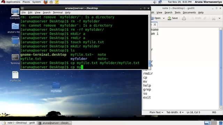Image resolution: width=223 pixels, height=125 pixels.
Task: Launch the mail client panel icon
Action: point(51,2)
